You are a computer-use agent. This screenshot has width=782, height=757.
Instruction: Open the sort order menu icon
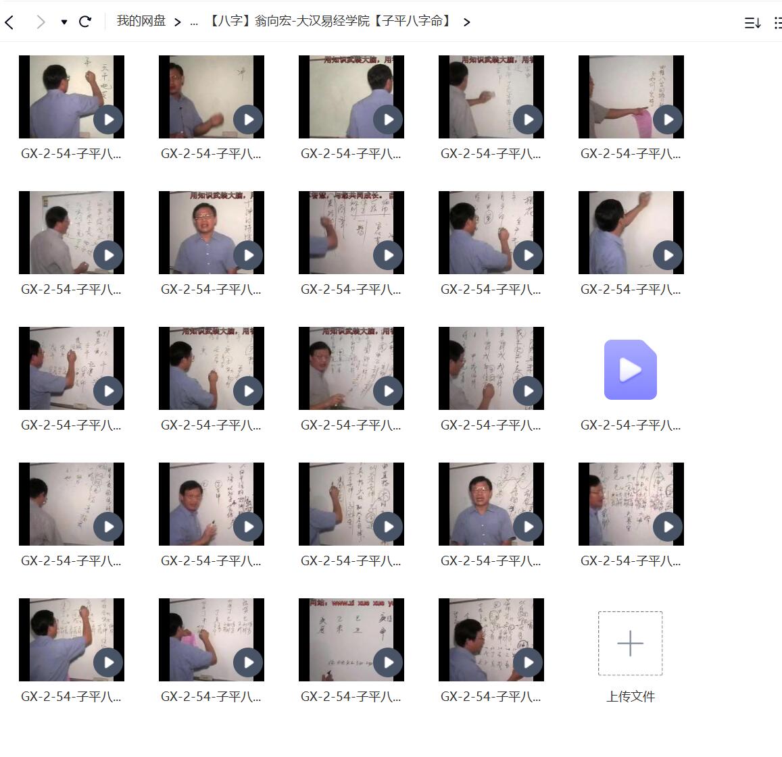click(752, 23)
